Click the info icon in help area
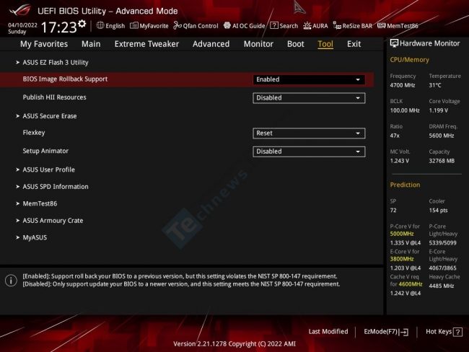469x352 pixels. coord(11,281)
